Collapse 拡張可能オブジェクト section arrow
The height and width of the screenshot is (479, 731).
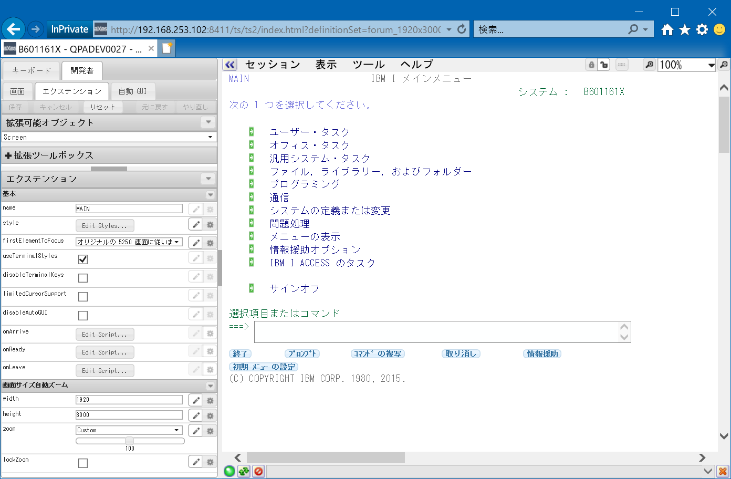click(x=208, y=122)
